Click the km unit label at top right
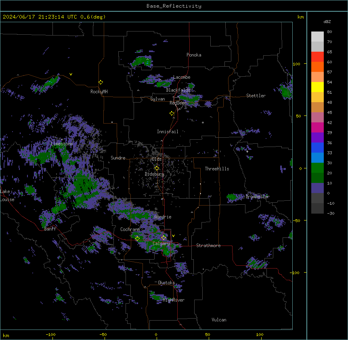The width and height of the screenshot is (348, 340). 300,17
